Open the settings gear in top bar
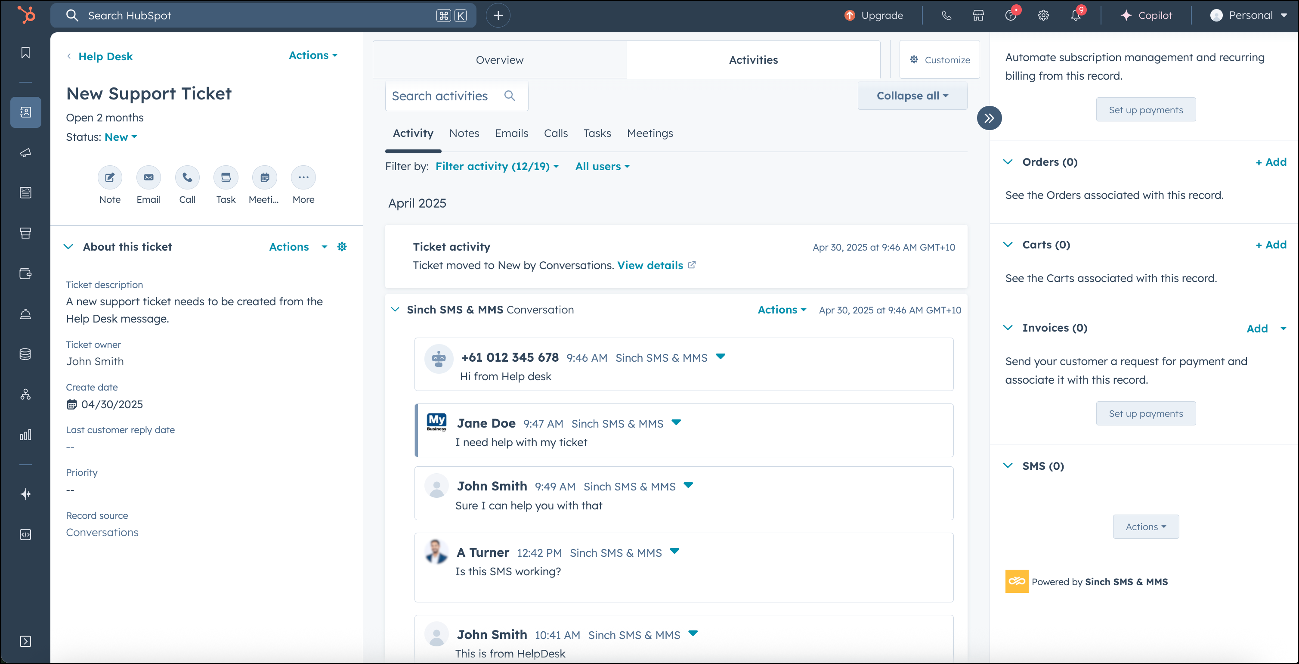 1043,16
